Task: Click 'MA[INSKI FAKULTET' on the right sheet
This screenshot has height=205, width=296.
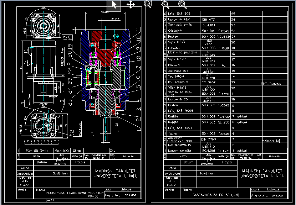Action: pyautogui.click(x=262, y=171)
